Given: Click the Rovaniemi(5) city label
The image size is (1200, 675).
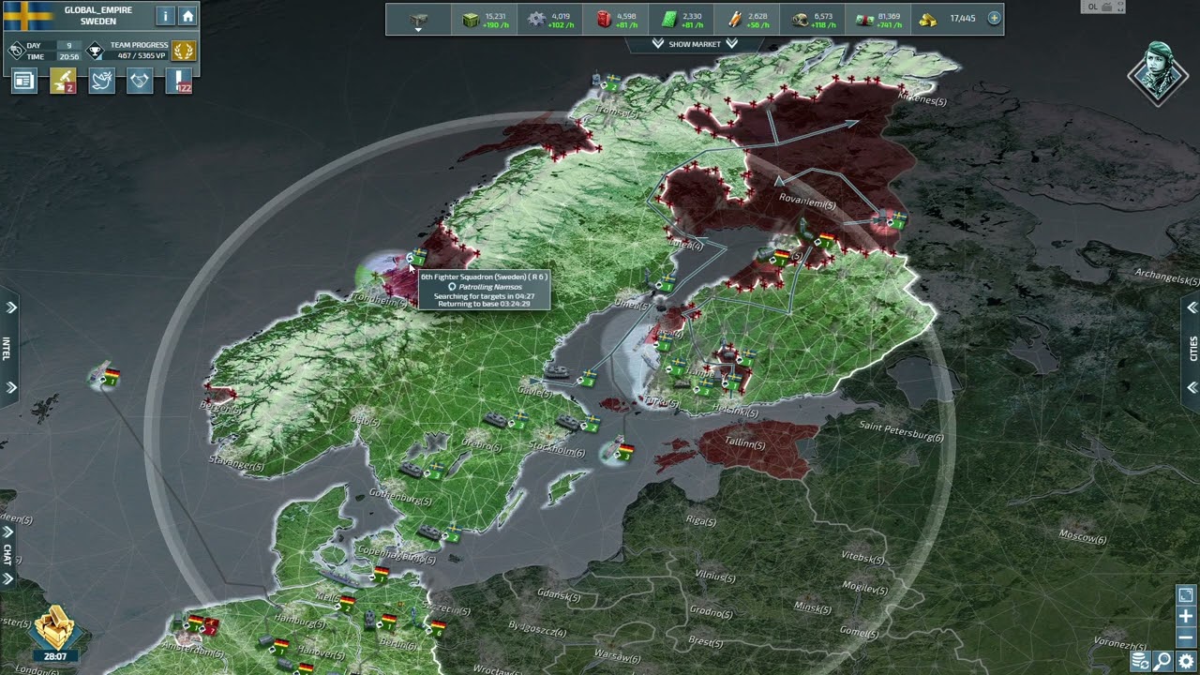Looking at the screenshot, I should 807,199.
